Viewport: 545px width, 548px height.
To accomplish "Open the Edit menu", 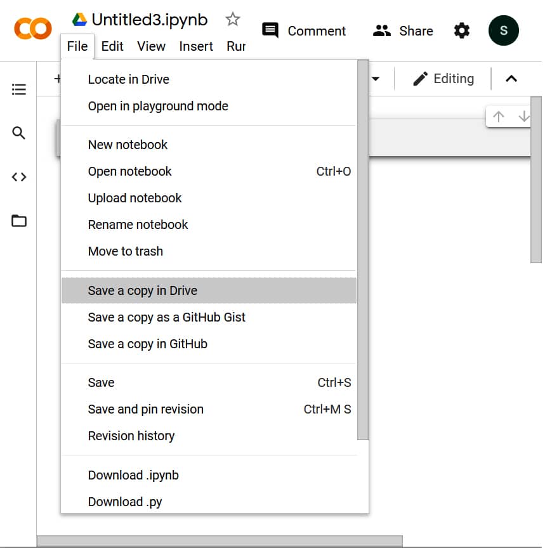I will click(x=112, y=46).
